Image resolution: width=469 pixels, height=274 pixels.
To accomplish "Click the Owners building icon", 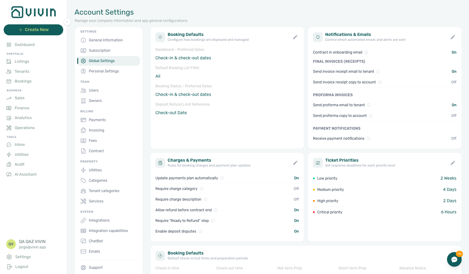I will point(83,101).
